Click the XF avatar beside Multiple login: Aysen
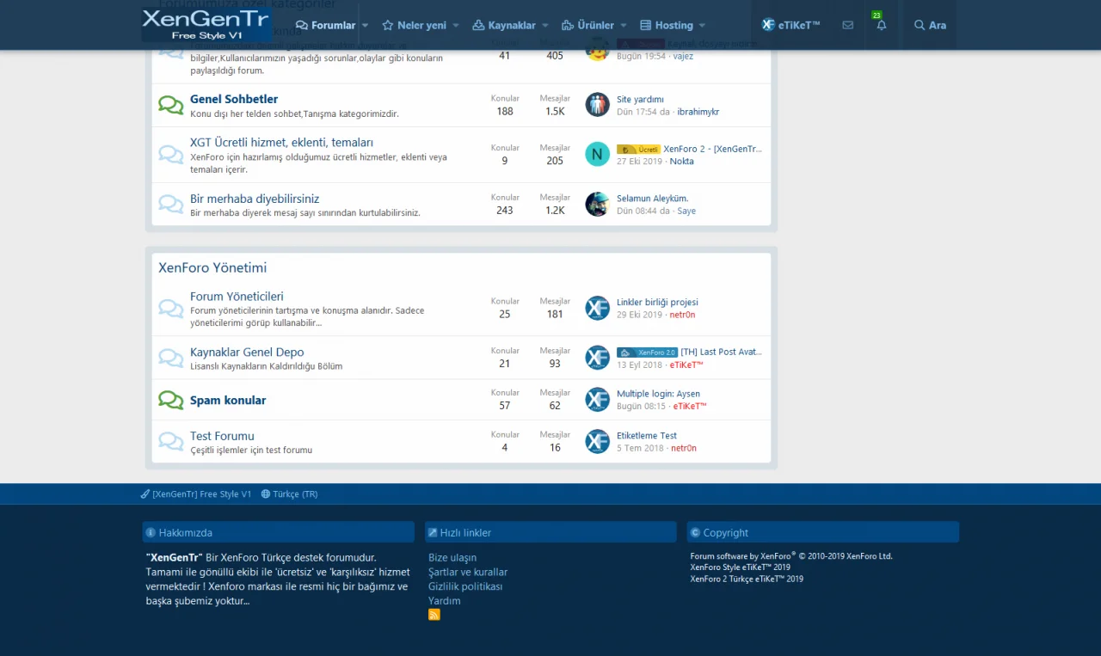 click(597, 400)
